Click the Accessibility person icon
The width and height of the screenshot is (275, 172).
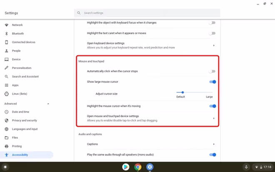point(7,155)
